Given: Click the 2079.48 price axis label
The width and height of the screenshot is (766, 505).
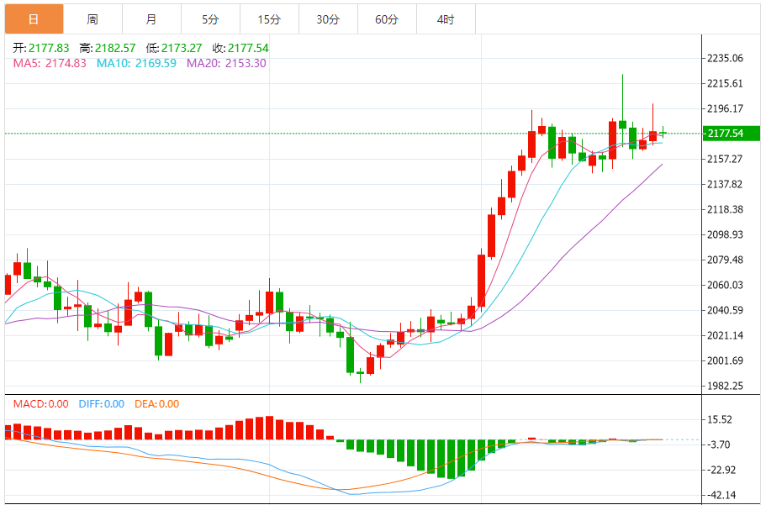Looking at the screenshot, I should point(725,260).
